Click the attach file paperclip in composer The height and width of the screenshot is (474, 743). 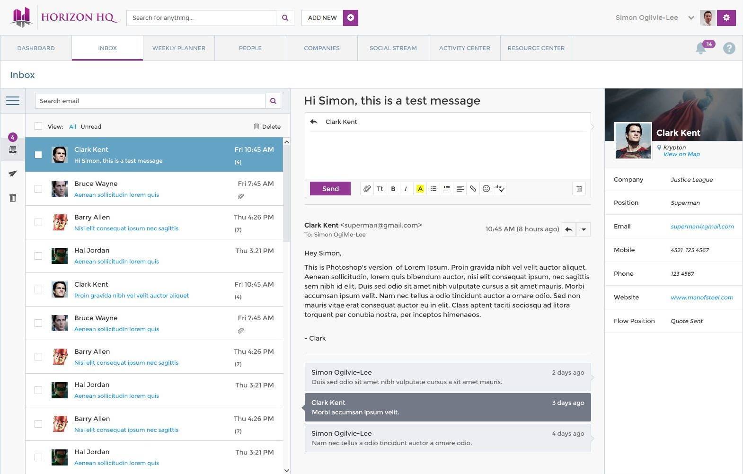coord(367,189)
